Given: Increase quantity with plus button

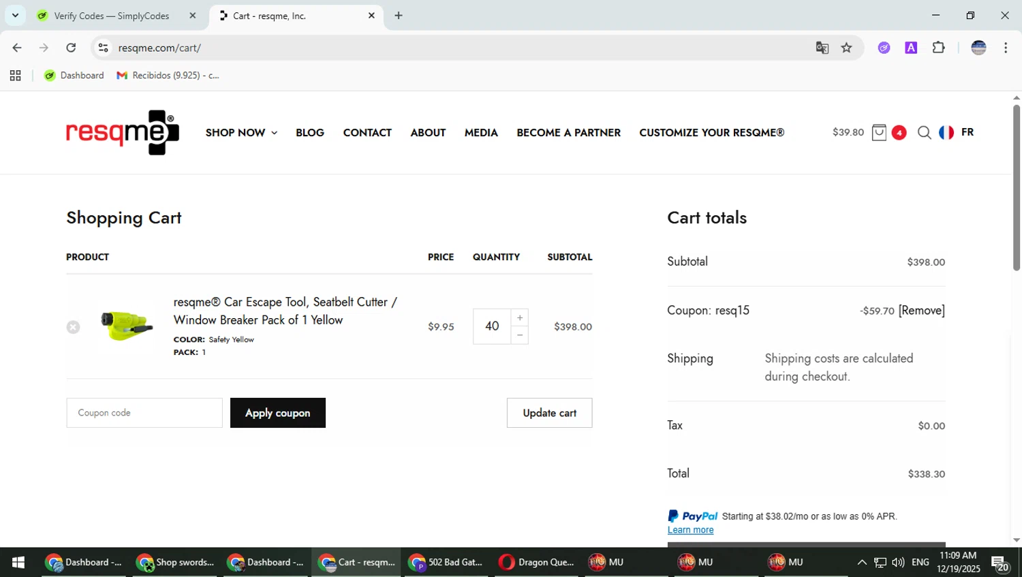Looking at the screenshot, I should pyautogui.click(x=520, y=318).
